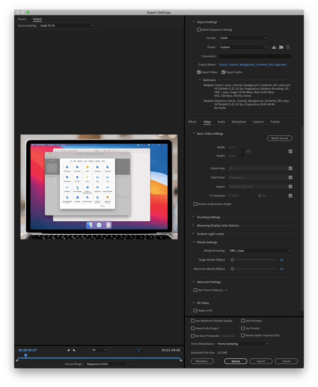Change the Bitrate Encoding dropdown
Image resolution: width=318 pixels, height=387 pixels.
(260, 251)
